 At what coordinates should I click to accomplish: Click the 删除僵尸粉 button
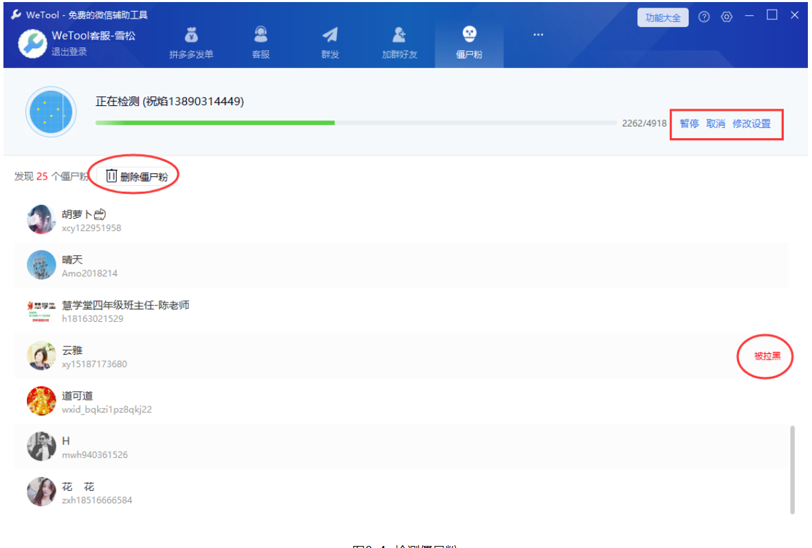pyautogui.click(x=138, y=177)
